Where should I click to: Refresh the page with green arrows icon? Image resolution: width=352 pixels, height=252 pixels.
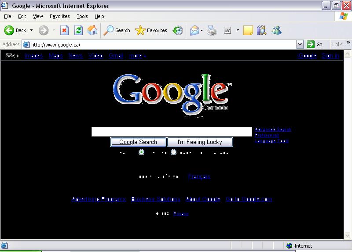[x=79, y=30]
